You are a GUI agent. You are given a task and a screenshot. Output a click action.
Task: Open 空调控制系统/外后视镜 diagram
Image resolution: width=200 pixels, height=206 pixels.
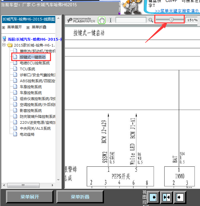click(x=37, y=105)
